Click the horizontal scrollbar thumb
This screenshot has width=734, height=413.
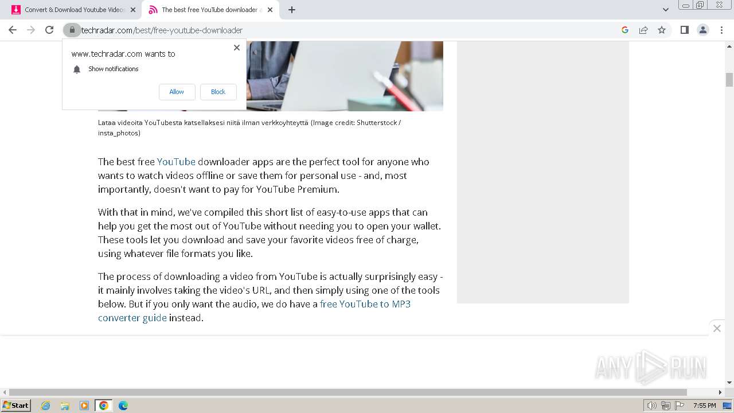pos(348,392)
